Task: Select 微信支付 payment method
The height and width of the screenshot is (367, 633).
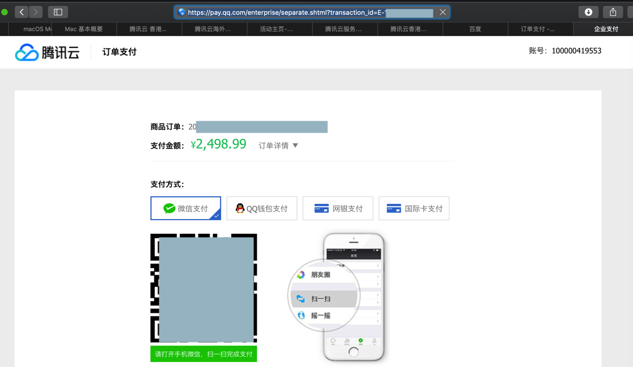Action: pos(185,208)
